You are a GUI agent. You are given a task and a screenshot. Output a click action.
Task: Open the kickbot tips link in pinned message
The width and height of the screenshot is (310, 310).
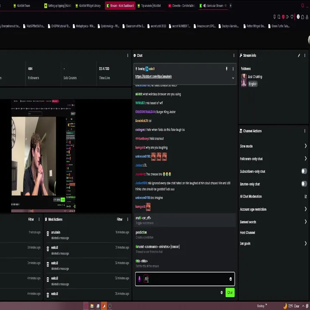(153, 77)
